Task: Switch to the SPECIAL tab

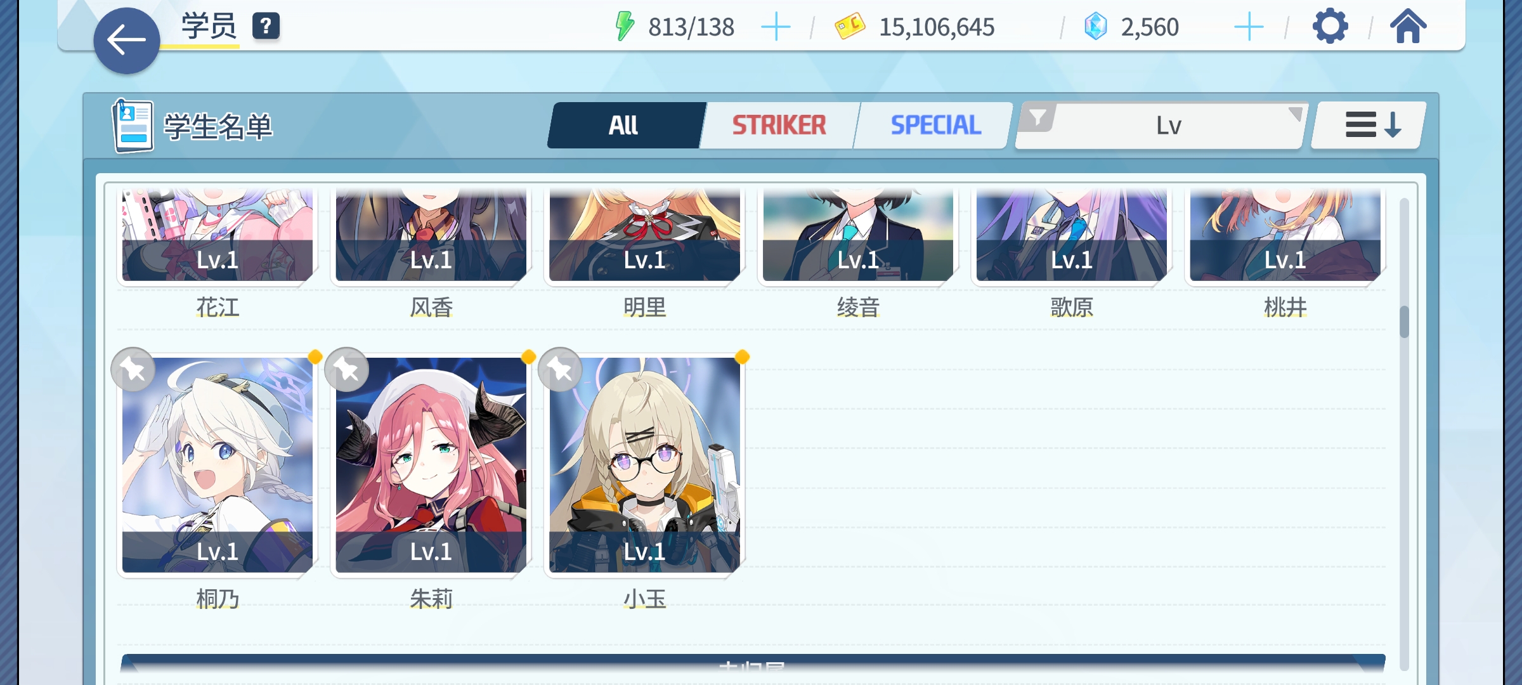Action: [x=935, y=125]
